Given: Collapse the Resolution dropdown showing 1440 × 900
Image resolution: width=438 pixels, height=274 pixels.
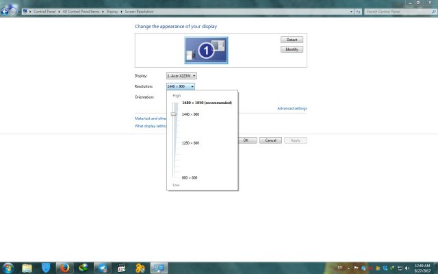Looking at the screenshot, I should click(x=181, y=86).
